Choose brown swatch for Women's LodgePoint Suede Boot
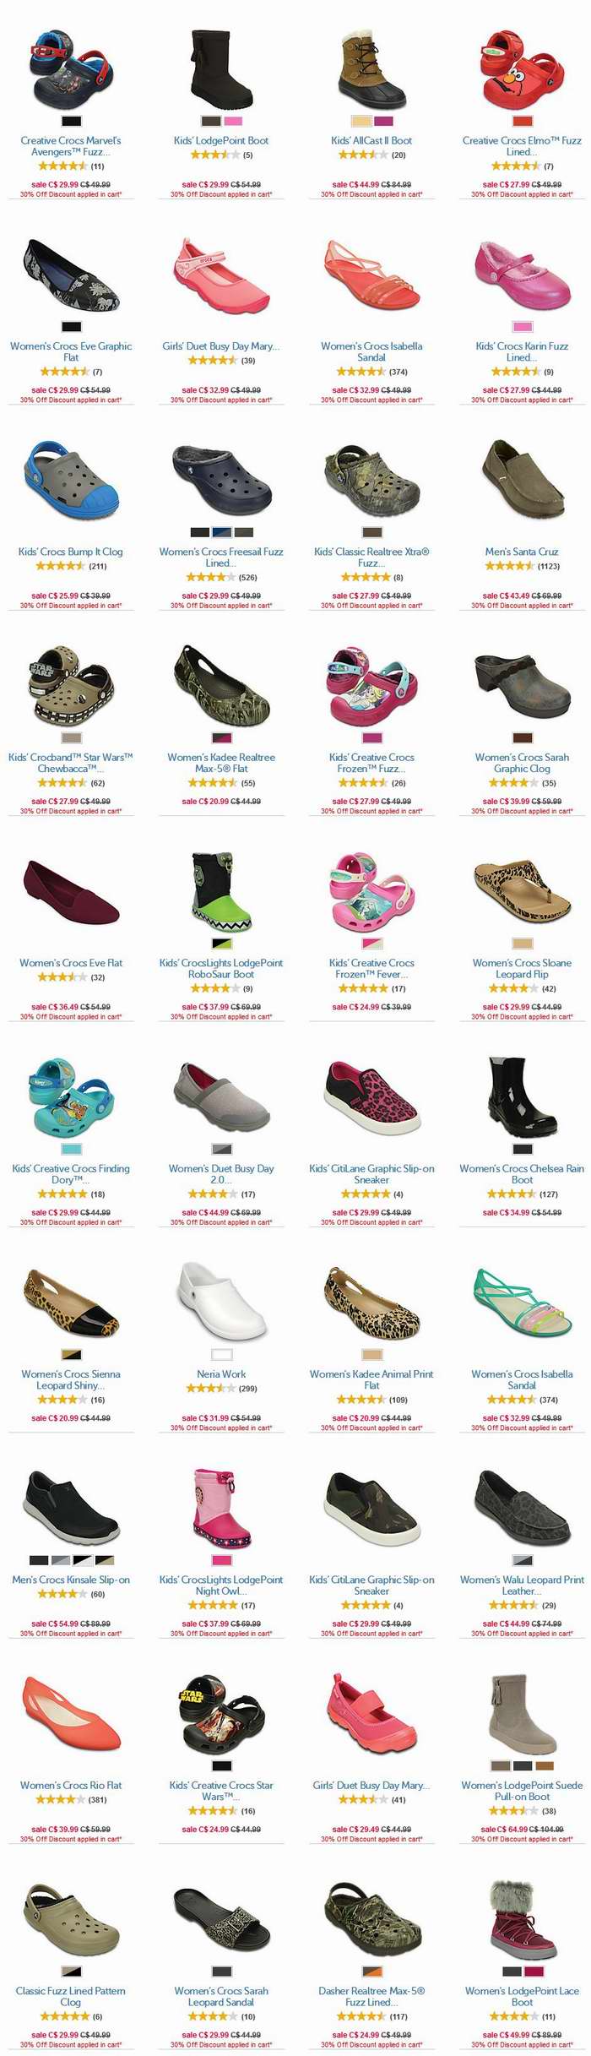 click(545, 1765)
